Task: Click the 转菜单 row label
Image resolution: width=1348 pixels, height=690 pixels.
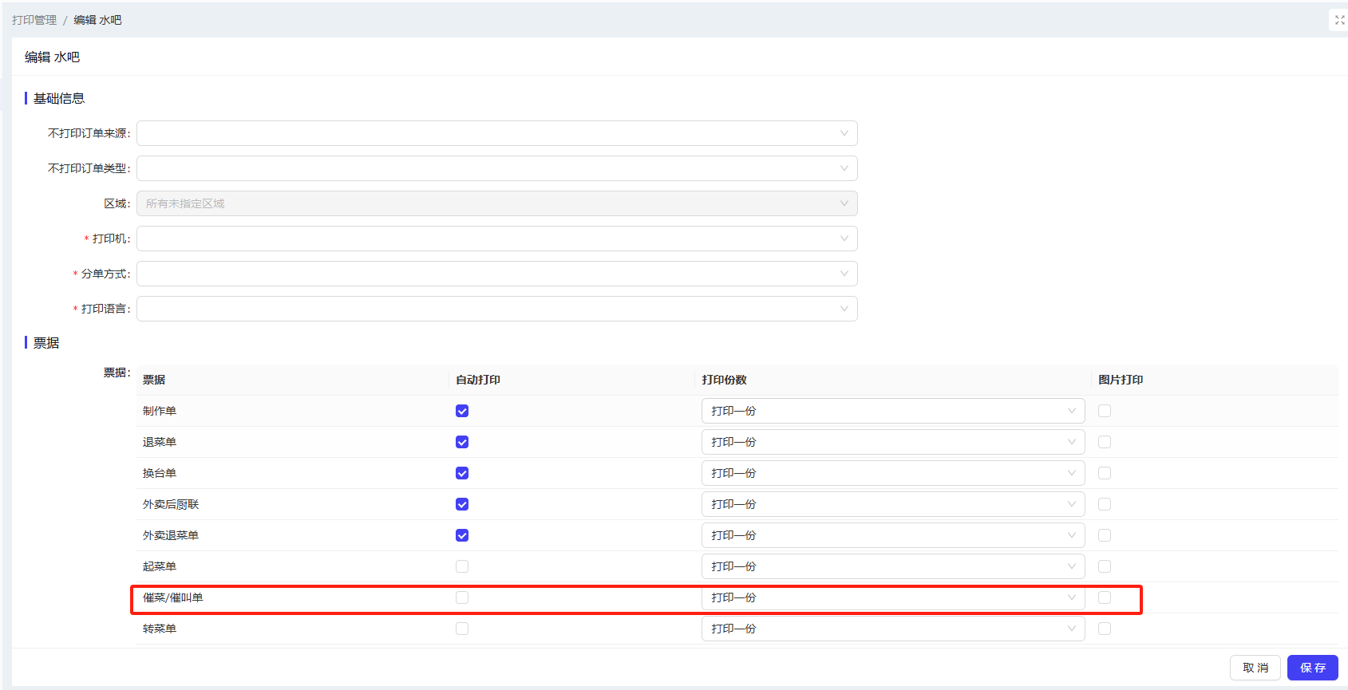Action: 160,629
